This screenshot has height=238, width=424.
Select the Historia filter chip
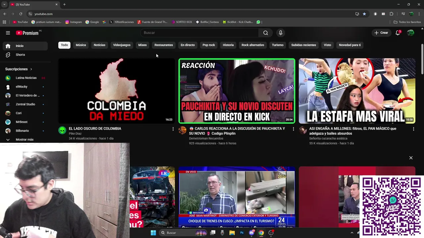tap(228, 45)
